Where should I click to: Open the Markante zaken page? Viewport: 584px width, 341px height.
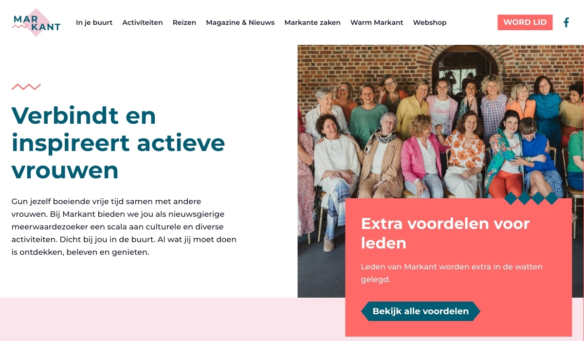[x=312, y=22]
